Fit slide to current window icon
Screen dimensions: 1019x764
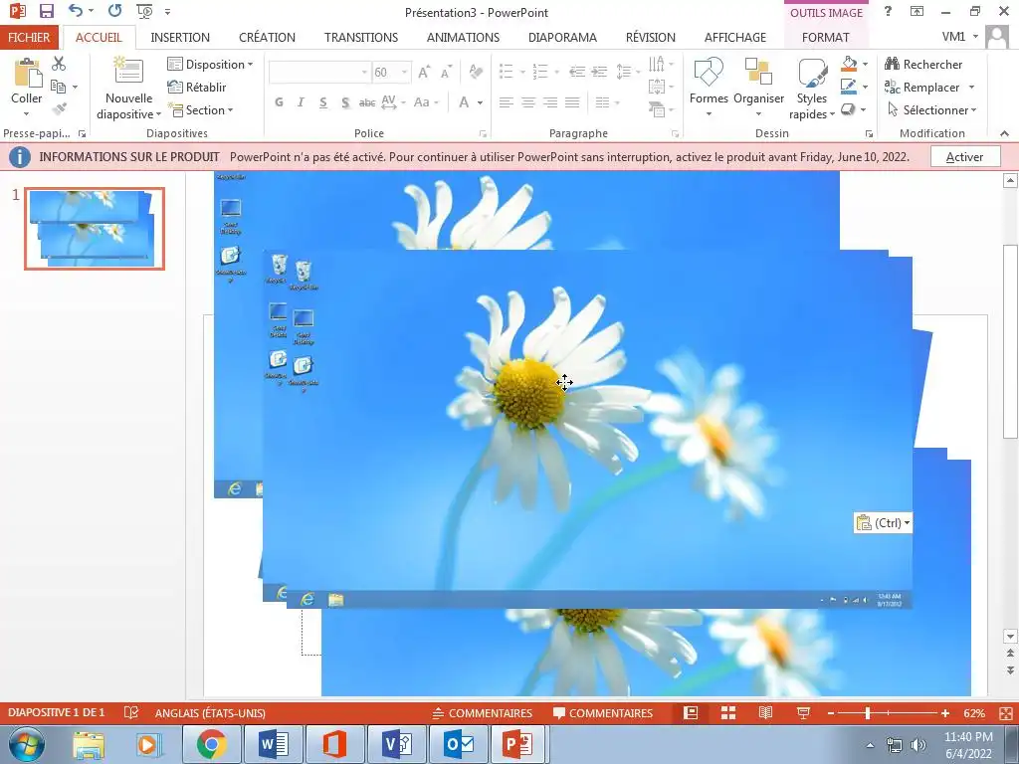1006,713
